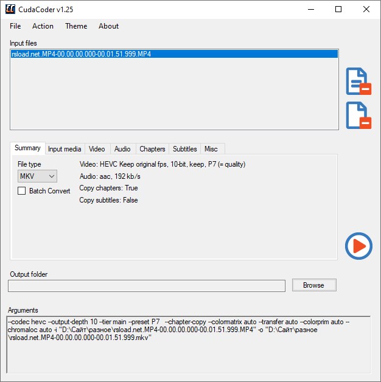Screen dimensions: 381x382
Task: Open the About menu
Action: tap(108, 26)
